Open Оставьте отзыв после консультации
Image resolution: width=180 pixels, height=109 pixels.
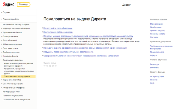tap(16, 100)
